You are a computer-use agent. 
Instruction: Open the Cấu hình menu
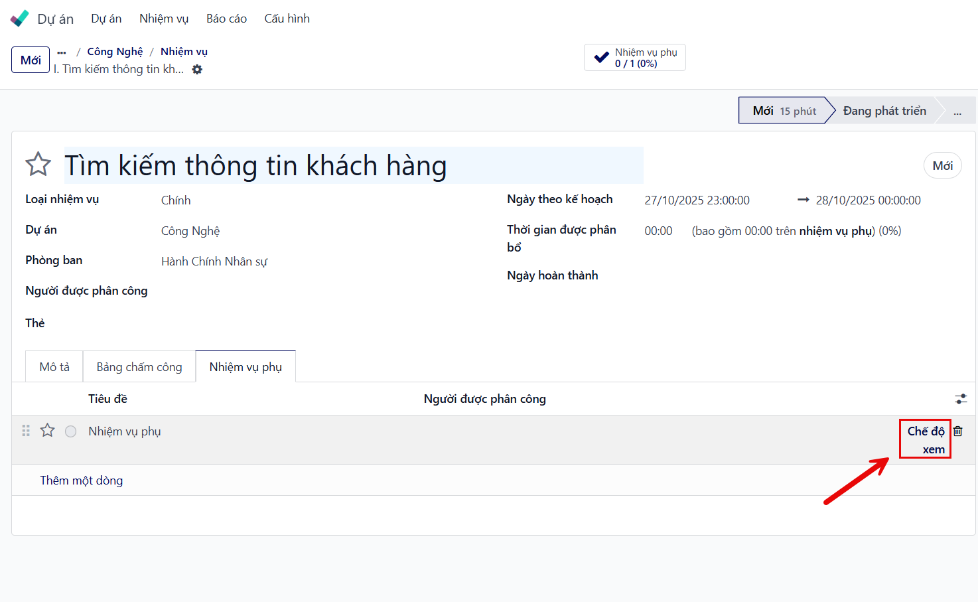point(287,19)
